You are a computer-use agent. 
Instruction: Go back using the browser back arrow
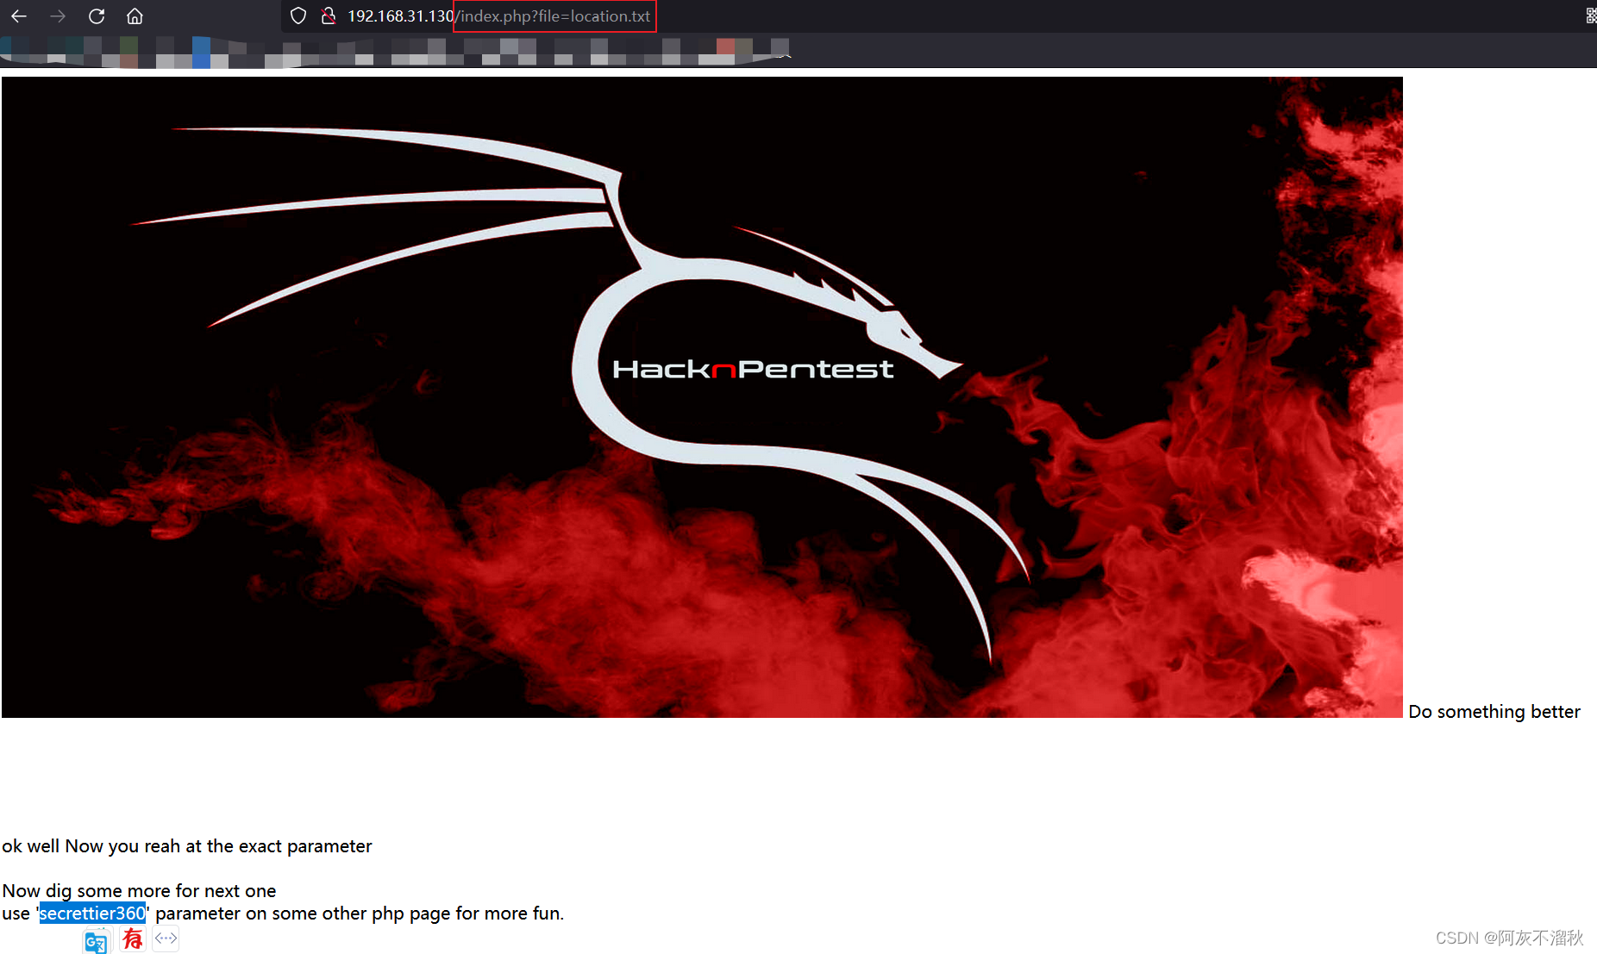pos(19,16)
